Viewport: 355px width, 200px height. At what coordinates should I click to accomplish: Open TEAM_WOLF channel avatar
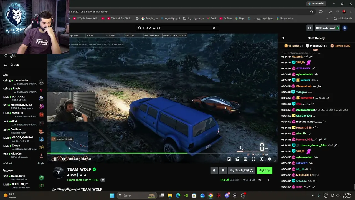point(59,173)
